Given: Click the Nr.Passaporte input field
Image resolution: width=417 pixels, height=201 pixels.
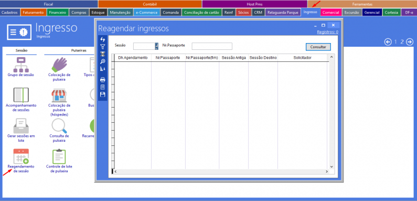Looking at the screenshot, I should click(212, 46).
